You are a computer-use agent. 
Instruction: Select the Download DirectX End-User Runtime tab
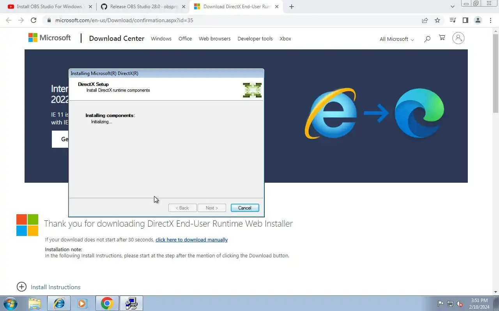(237, 7)
